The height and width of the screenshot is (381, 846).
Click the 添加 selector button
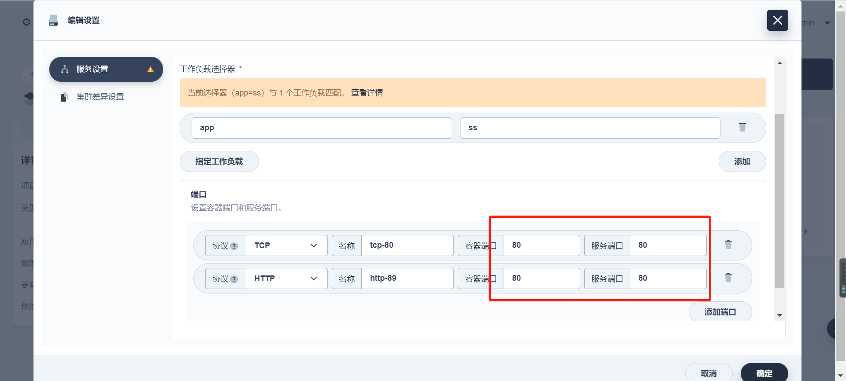click(x=742, y=161)
